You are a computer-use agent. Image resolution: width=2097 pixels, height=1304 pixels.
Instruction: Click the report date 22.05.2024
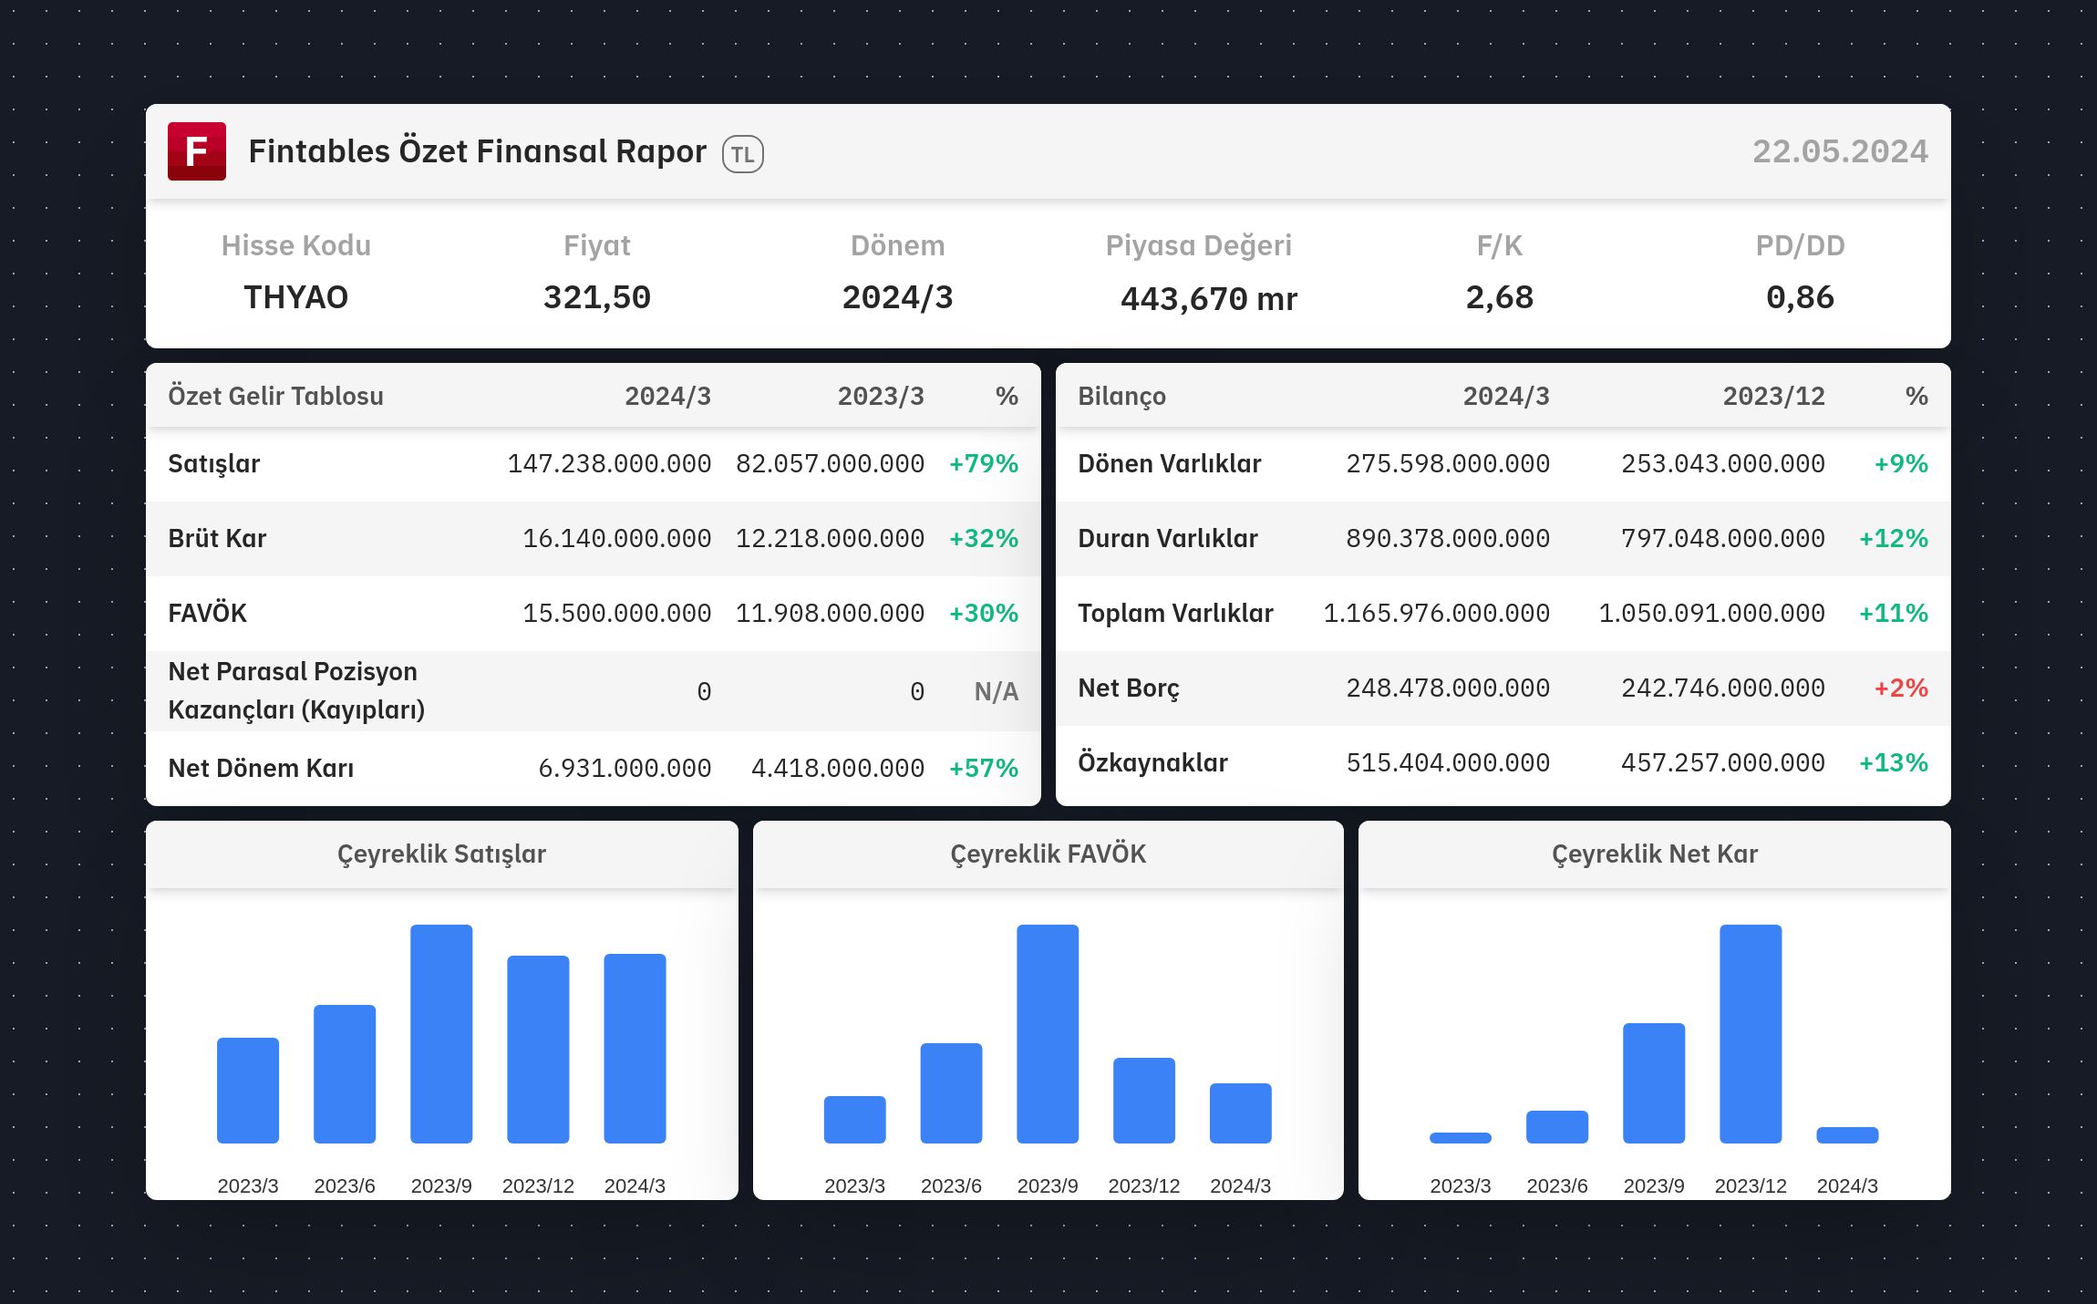1840,151
